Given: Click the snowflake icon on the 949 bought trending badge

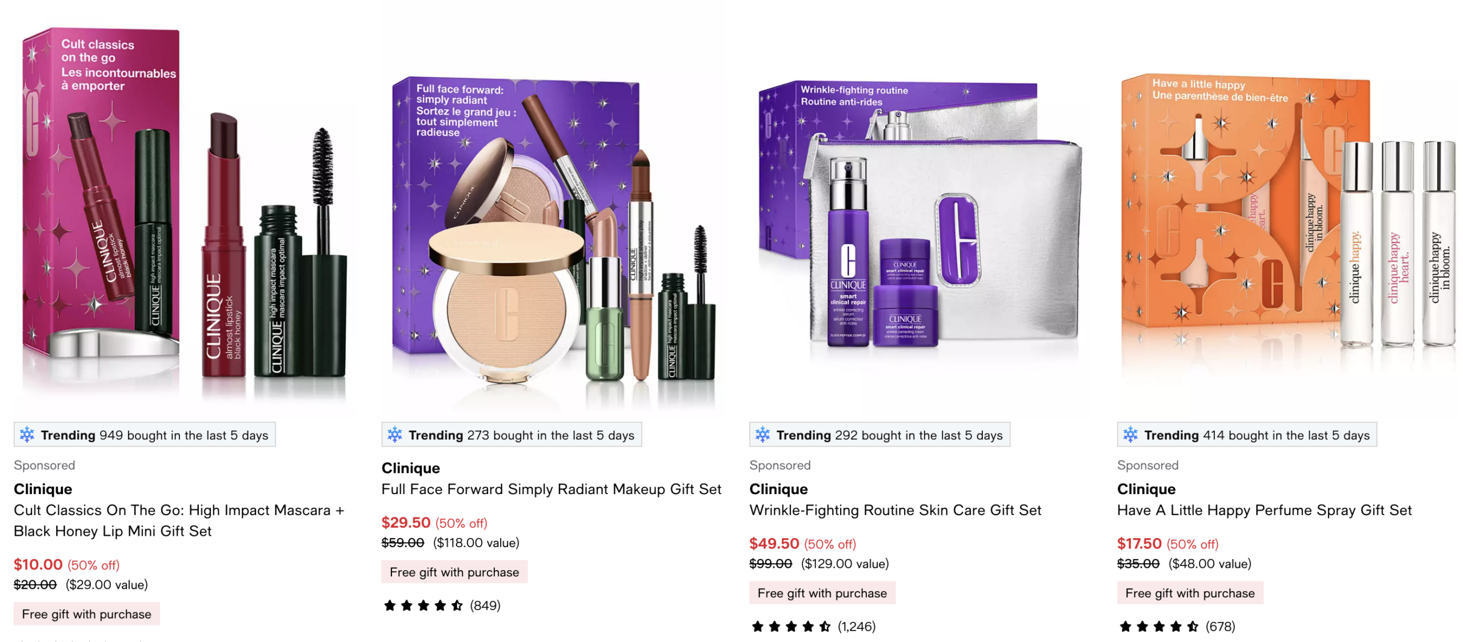Looking at the screenshot, I should [x=27, y=435].
